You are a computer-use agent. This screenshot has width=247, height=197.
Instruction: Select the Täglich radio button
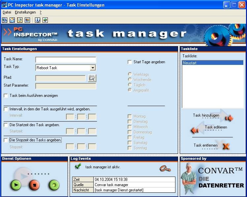(130, 85)
